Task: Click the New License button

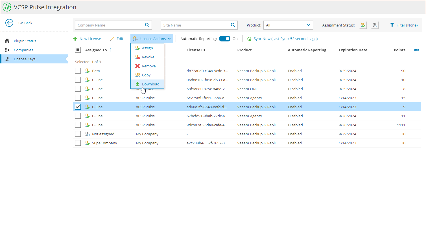Action: 87,39
